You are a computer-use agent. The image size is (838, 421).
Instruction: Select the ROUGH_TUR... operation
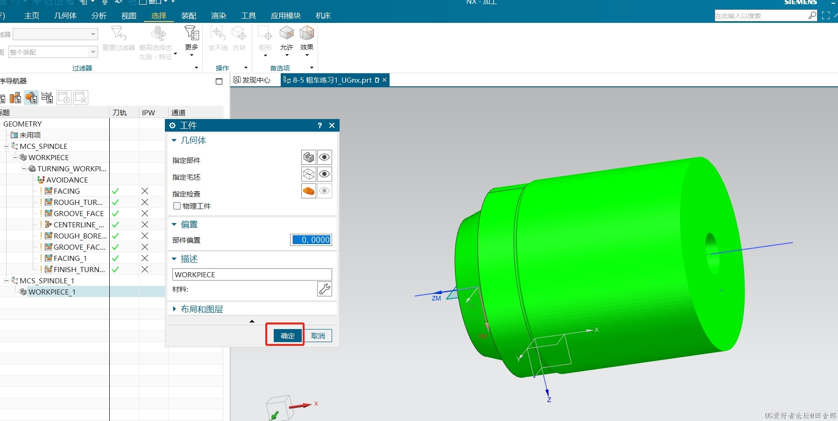78,202
